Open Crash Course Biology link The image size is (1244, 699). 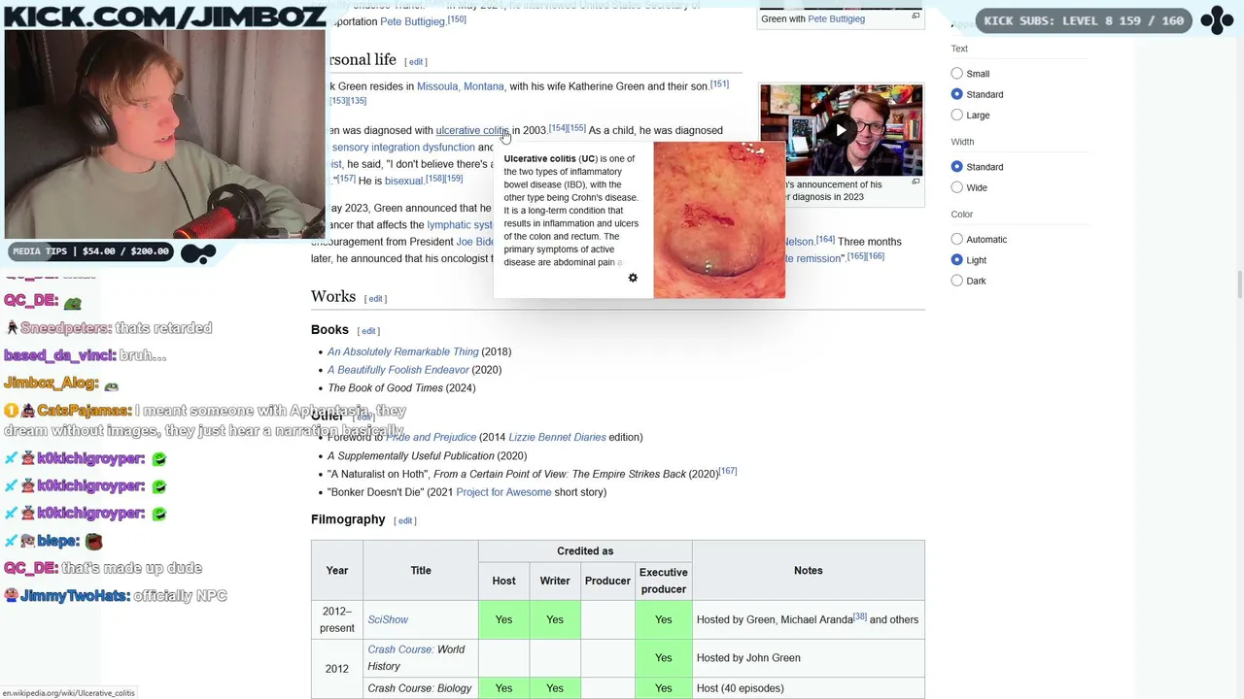(x=420, y=688)
